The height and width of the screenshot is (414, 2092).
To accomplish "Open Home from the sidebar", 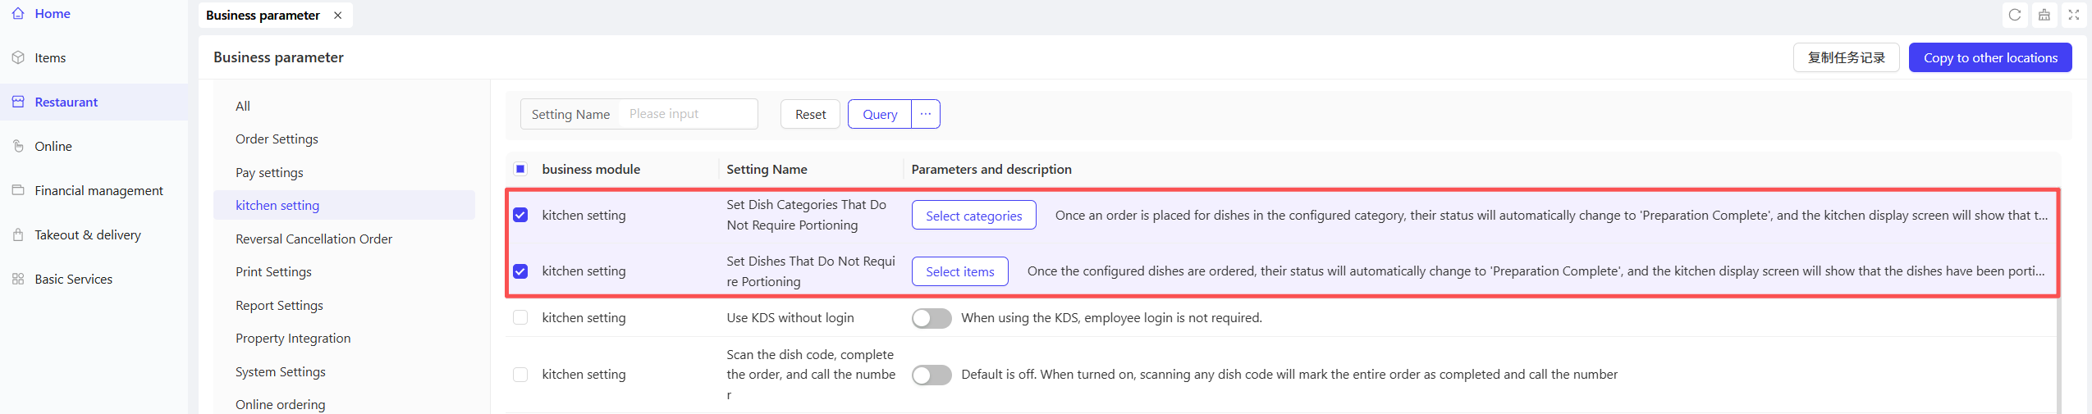I will [x=52, y=14].
